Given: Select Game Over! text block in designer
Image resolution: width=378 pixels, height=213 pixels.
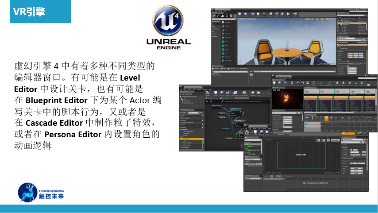Looking at the screenshot, I should click(x=301, y=155).
